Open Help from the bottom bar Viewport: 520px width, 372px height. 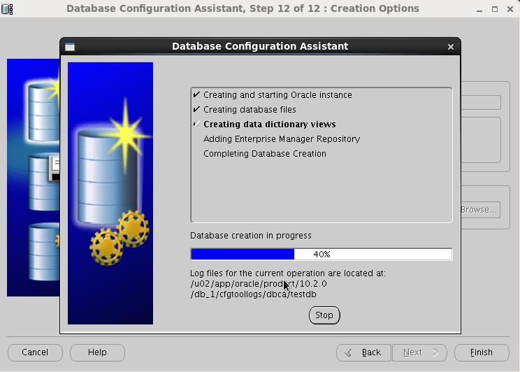coord(97,352)
